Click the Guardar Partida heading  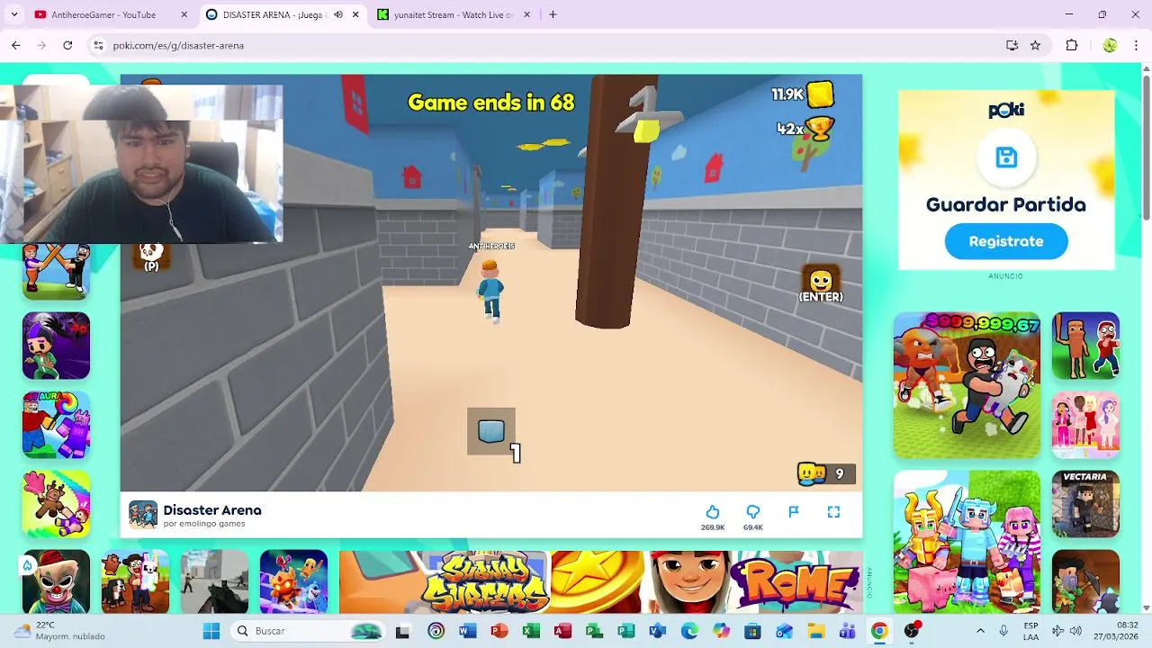click(x=1006, y=204)
